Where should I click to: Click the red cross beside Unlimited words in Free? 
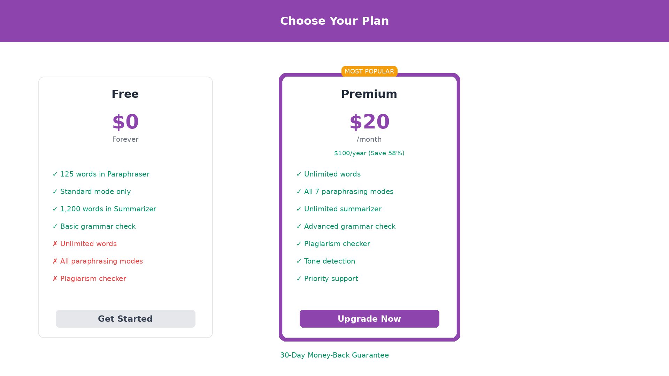point(55,244)
